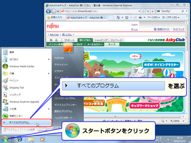The image size is (191, 143).
Task: Open デバイスとプリンター in Start menu
Action: [65, 105]
